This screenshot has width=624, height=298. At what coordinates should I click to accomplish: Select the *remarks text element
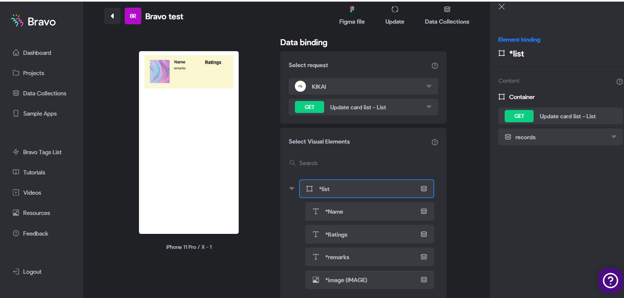pos(369,257)
